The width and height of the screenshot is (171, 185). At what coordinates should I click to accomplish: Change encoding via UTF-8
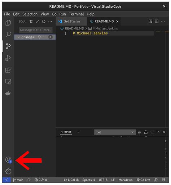coord(103,180)
